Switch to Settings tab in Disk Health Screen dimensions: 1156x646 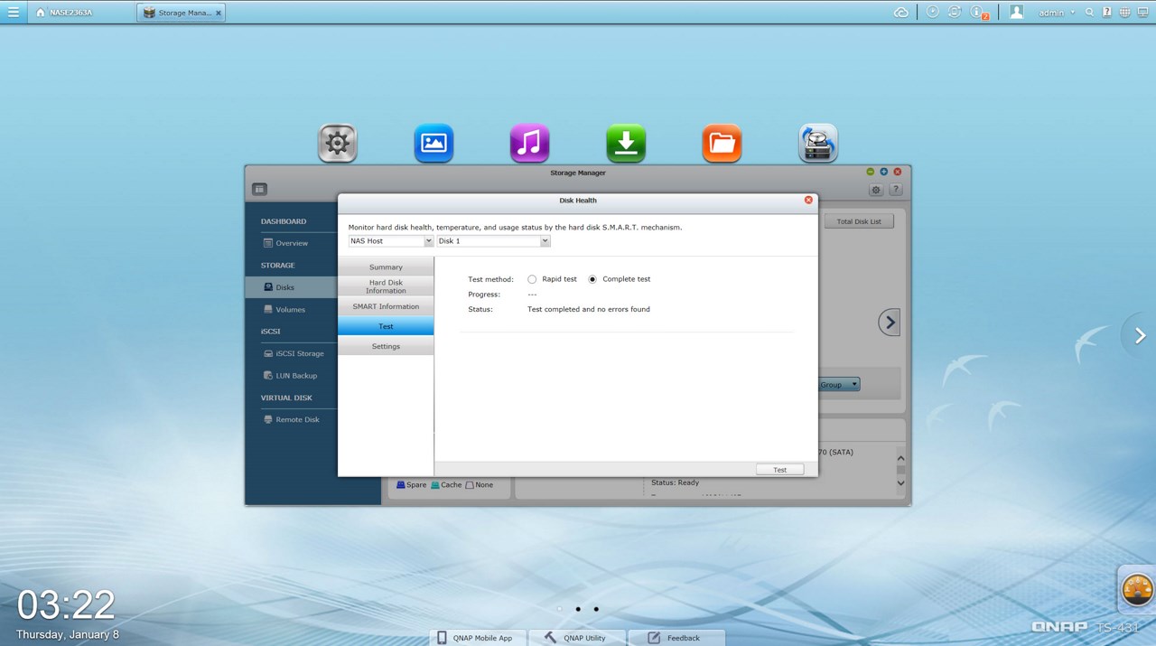(386, 346)
